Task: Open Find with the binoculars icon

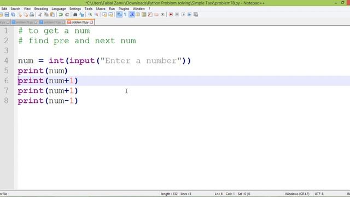Action: [75, 15]
